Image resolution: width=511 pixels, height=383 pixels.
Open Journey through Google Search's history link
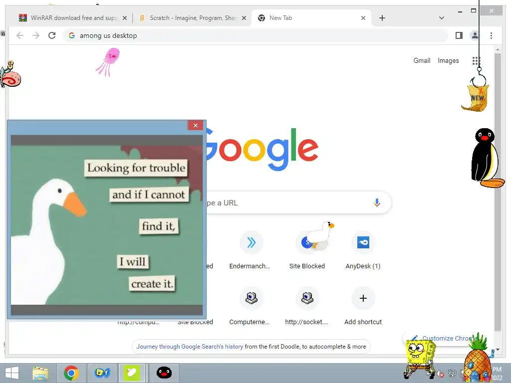click(190, 347)
